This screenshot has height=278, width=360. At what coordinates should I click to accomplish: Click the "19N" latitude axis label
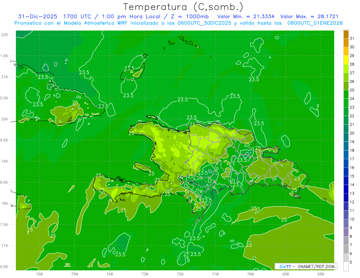[4, 161]
